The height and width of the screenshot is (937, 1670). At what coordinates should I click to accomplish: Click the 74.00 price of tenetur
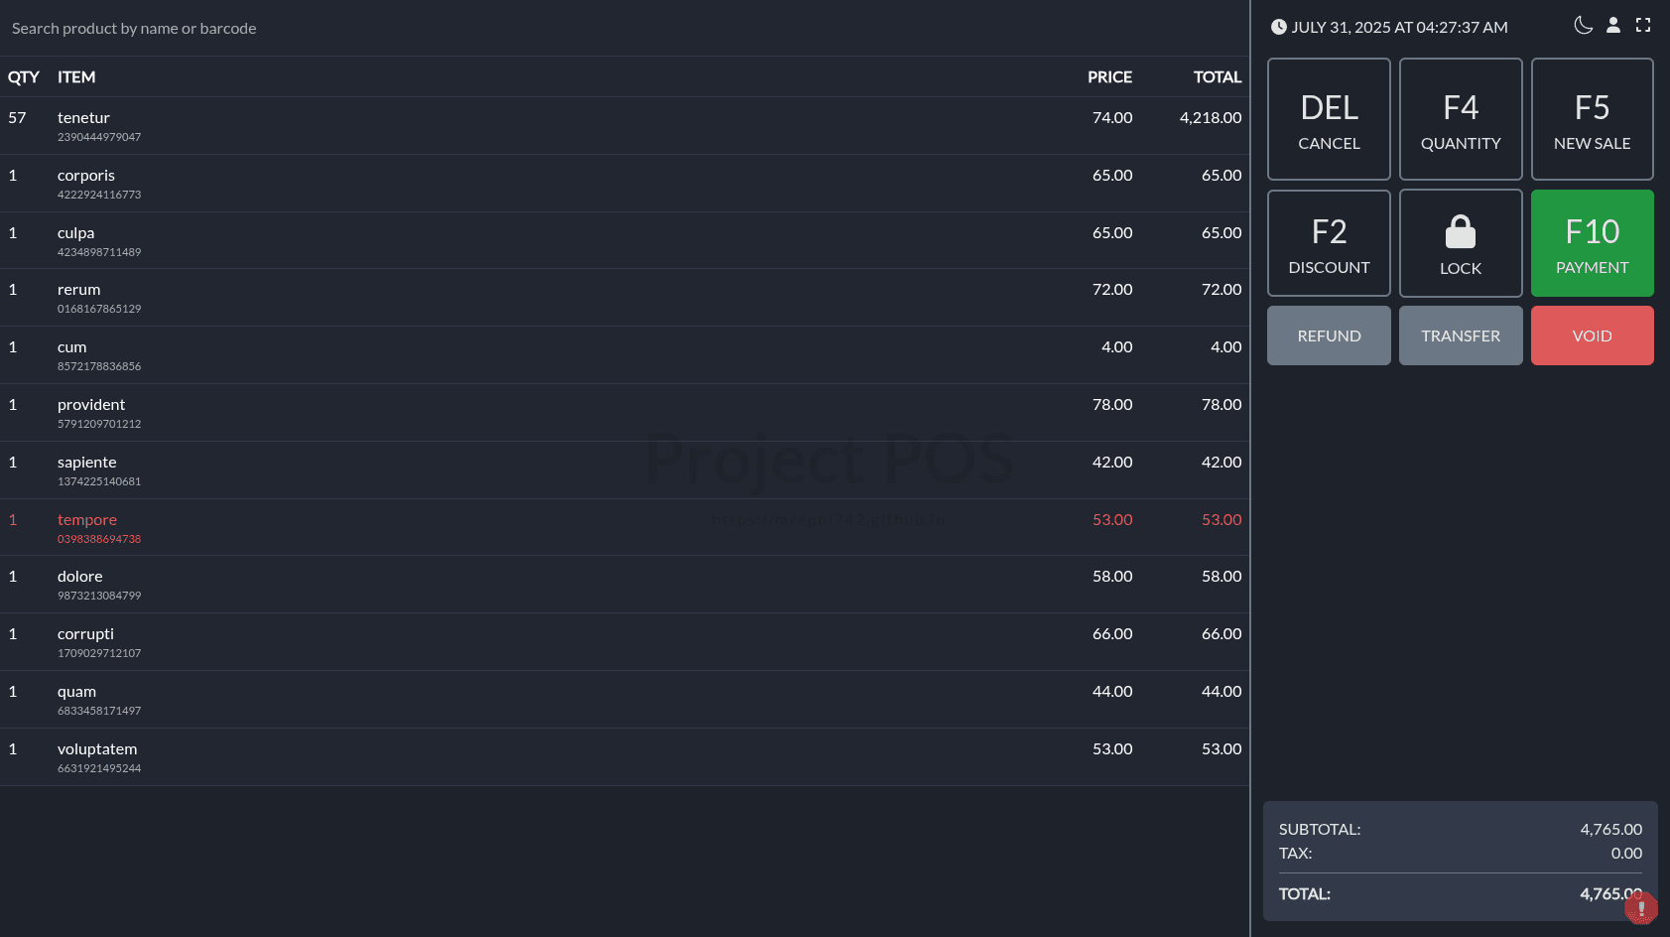[x=1112, y=118]
